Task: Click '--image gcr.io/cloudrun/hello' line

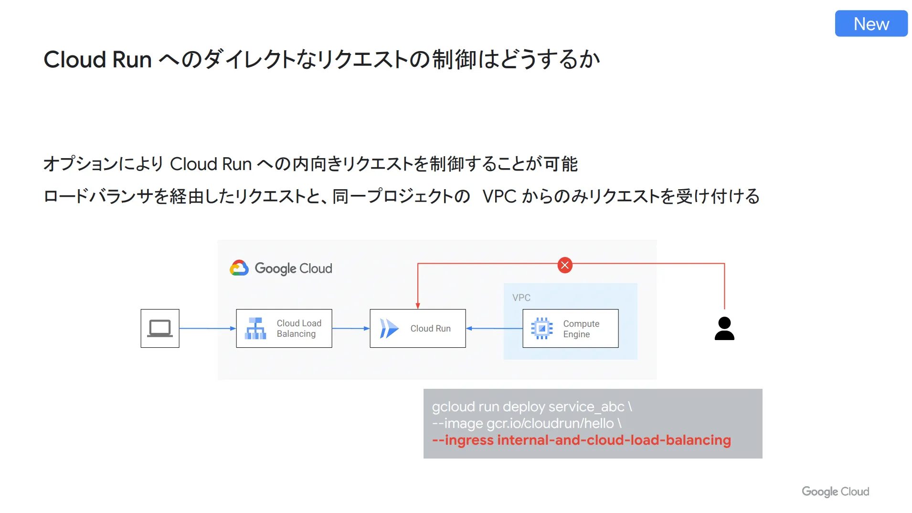Action: (x=527, y=423)
